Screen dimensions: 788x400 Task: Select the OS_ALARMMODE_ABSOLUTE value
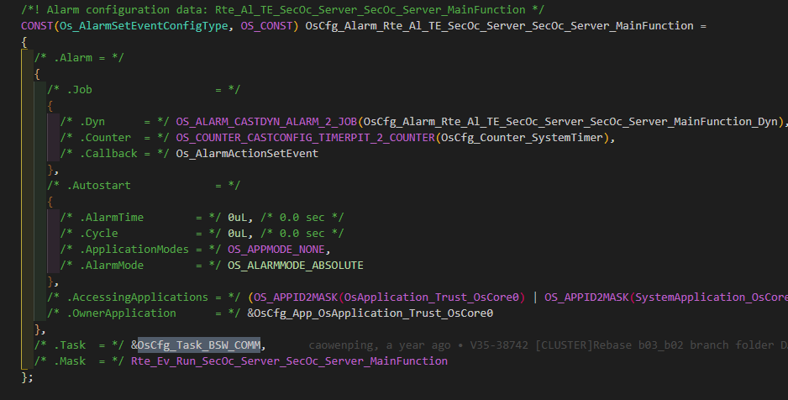pyautogui.click(x=295, y=265)
